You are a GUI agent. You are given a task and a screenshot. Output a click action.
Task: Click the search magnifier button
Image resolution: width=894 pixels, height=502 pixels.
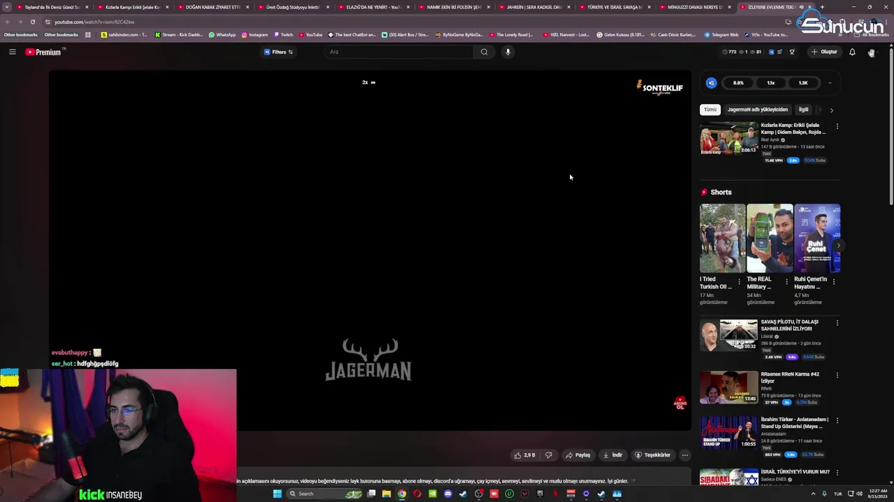tap(484, 52)
